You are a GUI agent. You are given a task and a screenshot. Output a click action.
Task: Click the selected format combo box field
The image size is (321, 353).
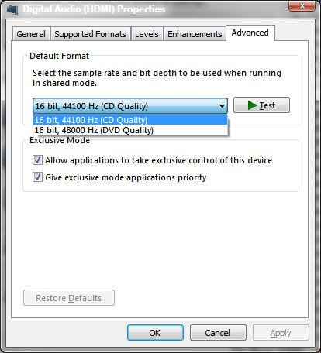pyautogui.click(x=130, y=106)
